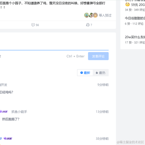Click the 9分钟前 comment timestamp
The height and width of the screenshot is (145, 145).
(x=103, y=85)
